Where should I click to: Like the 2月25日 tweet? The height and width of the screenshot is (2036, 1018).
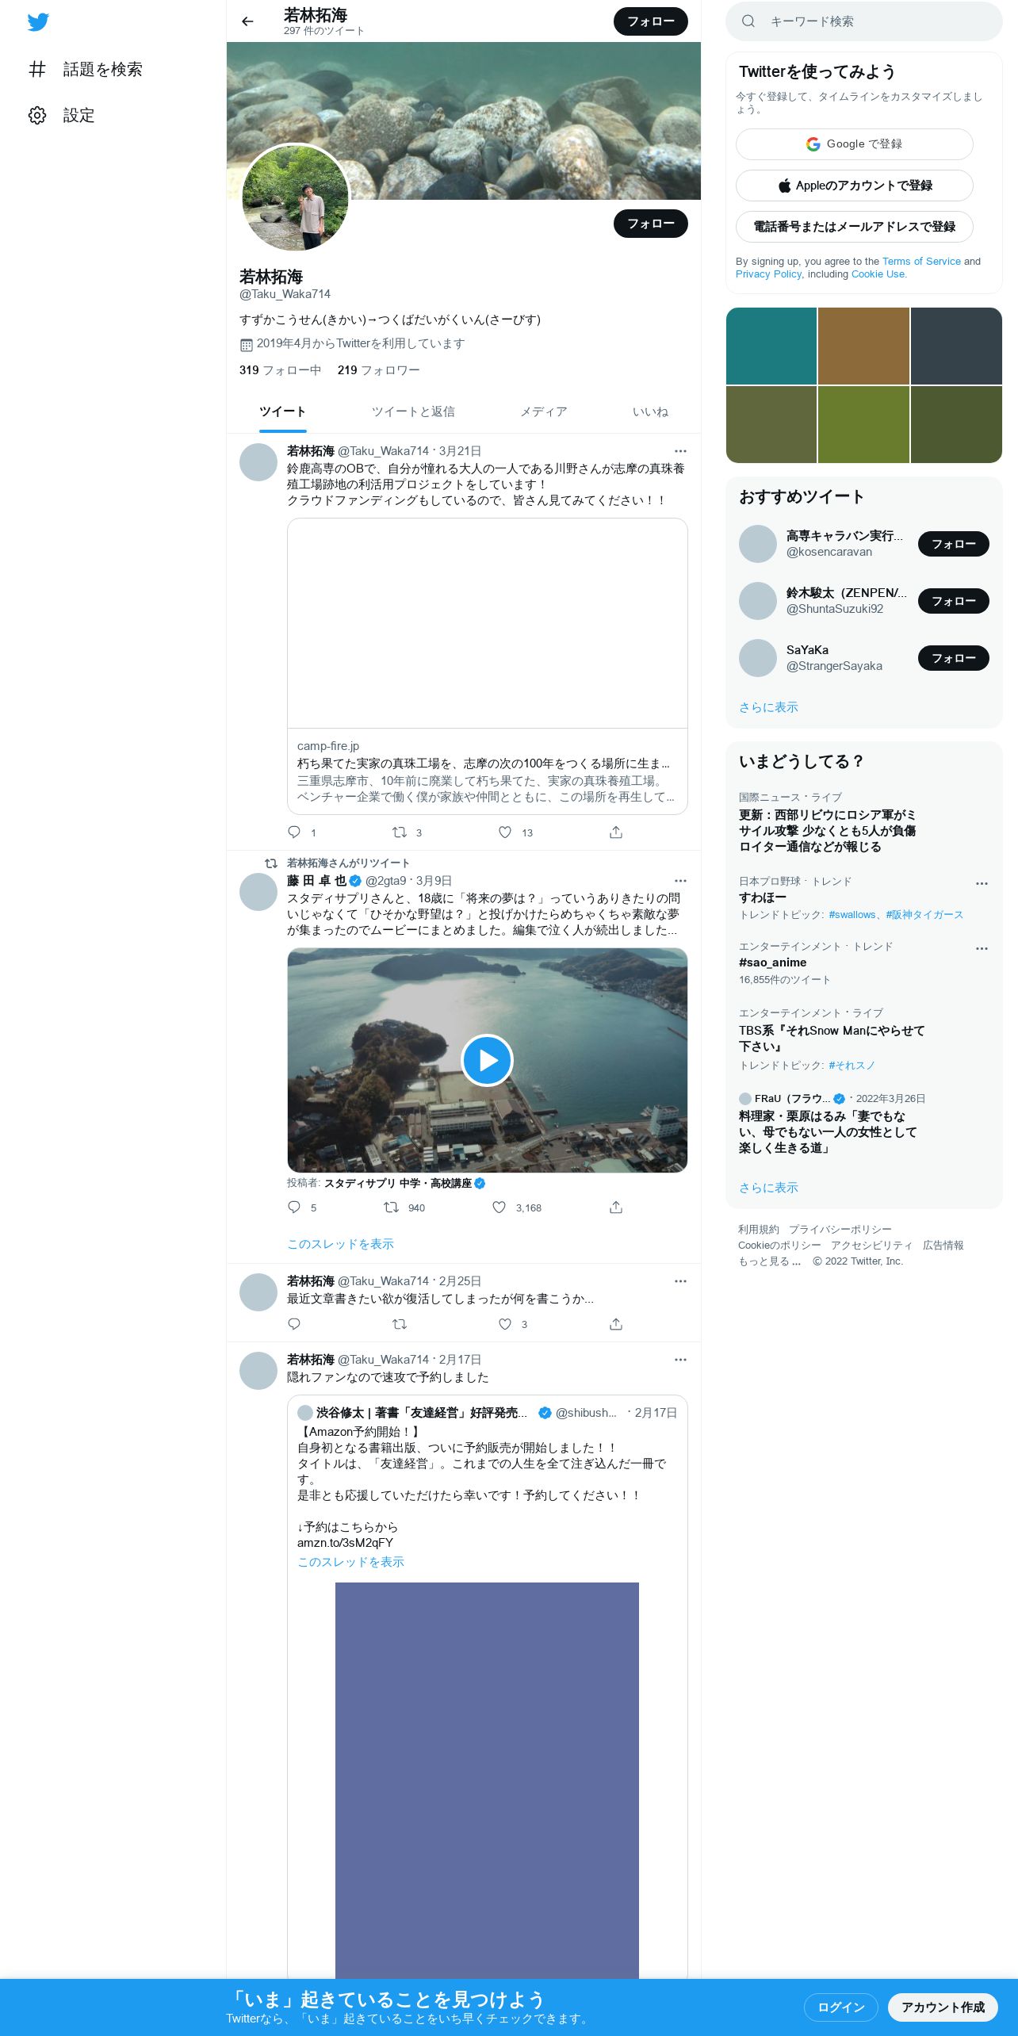[505, 1323]
